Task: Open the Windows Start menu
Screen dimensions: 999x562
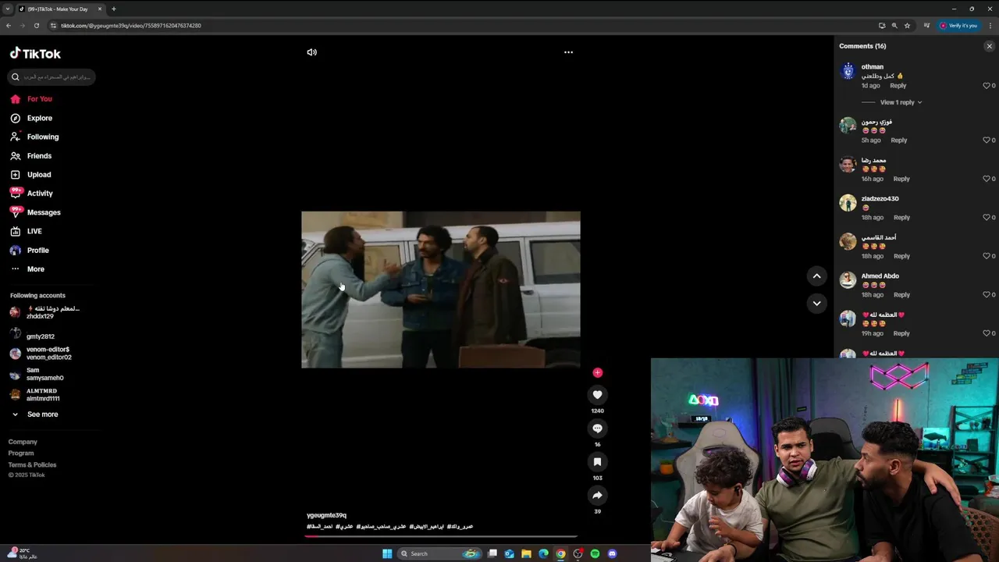Action: 387,553
